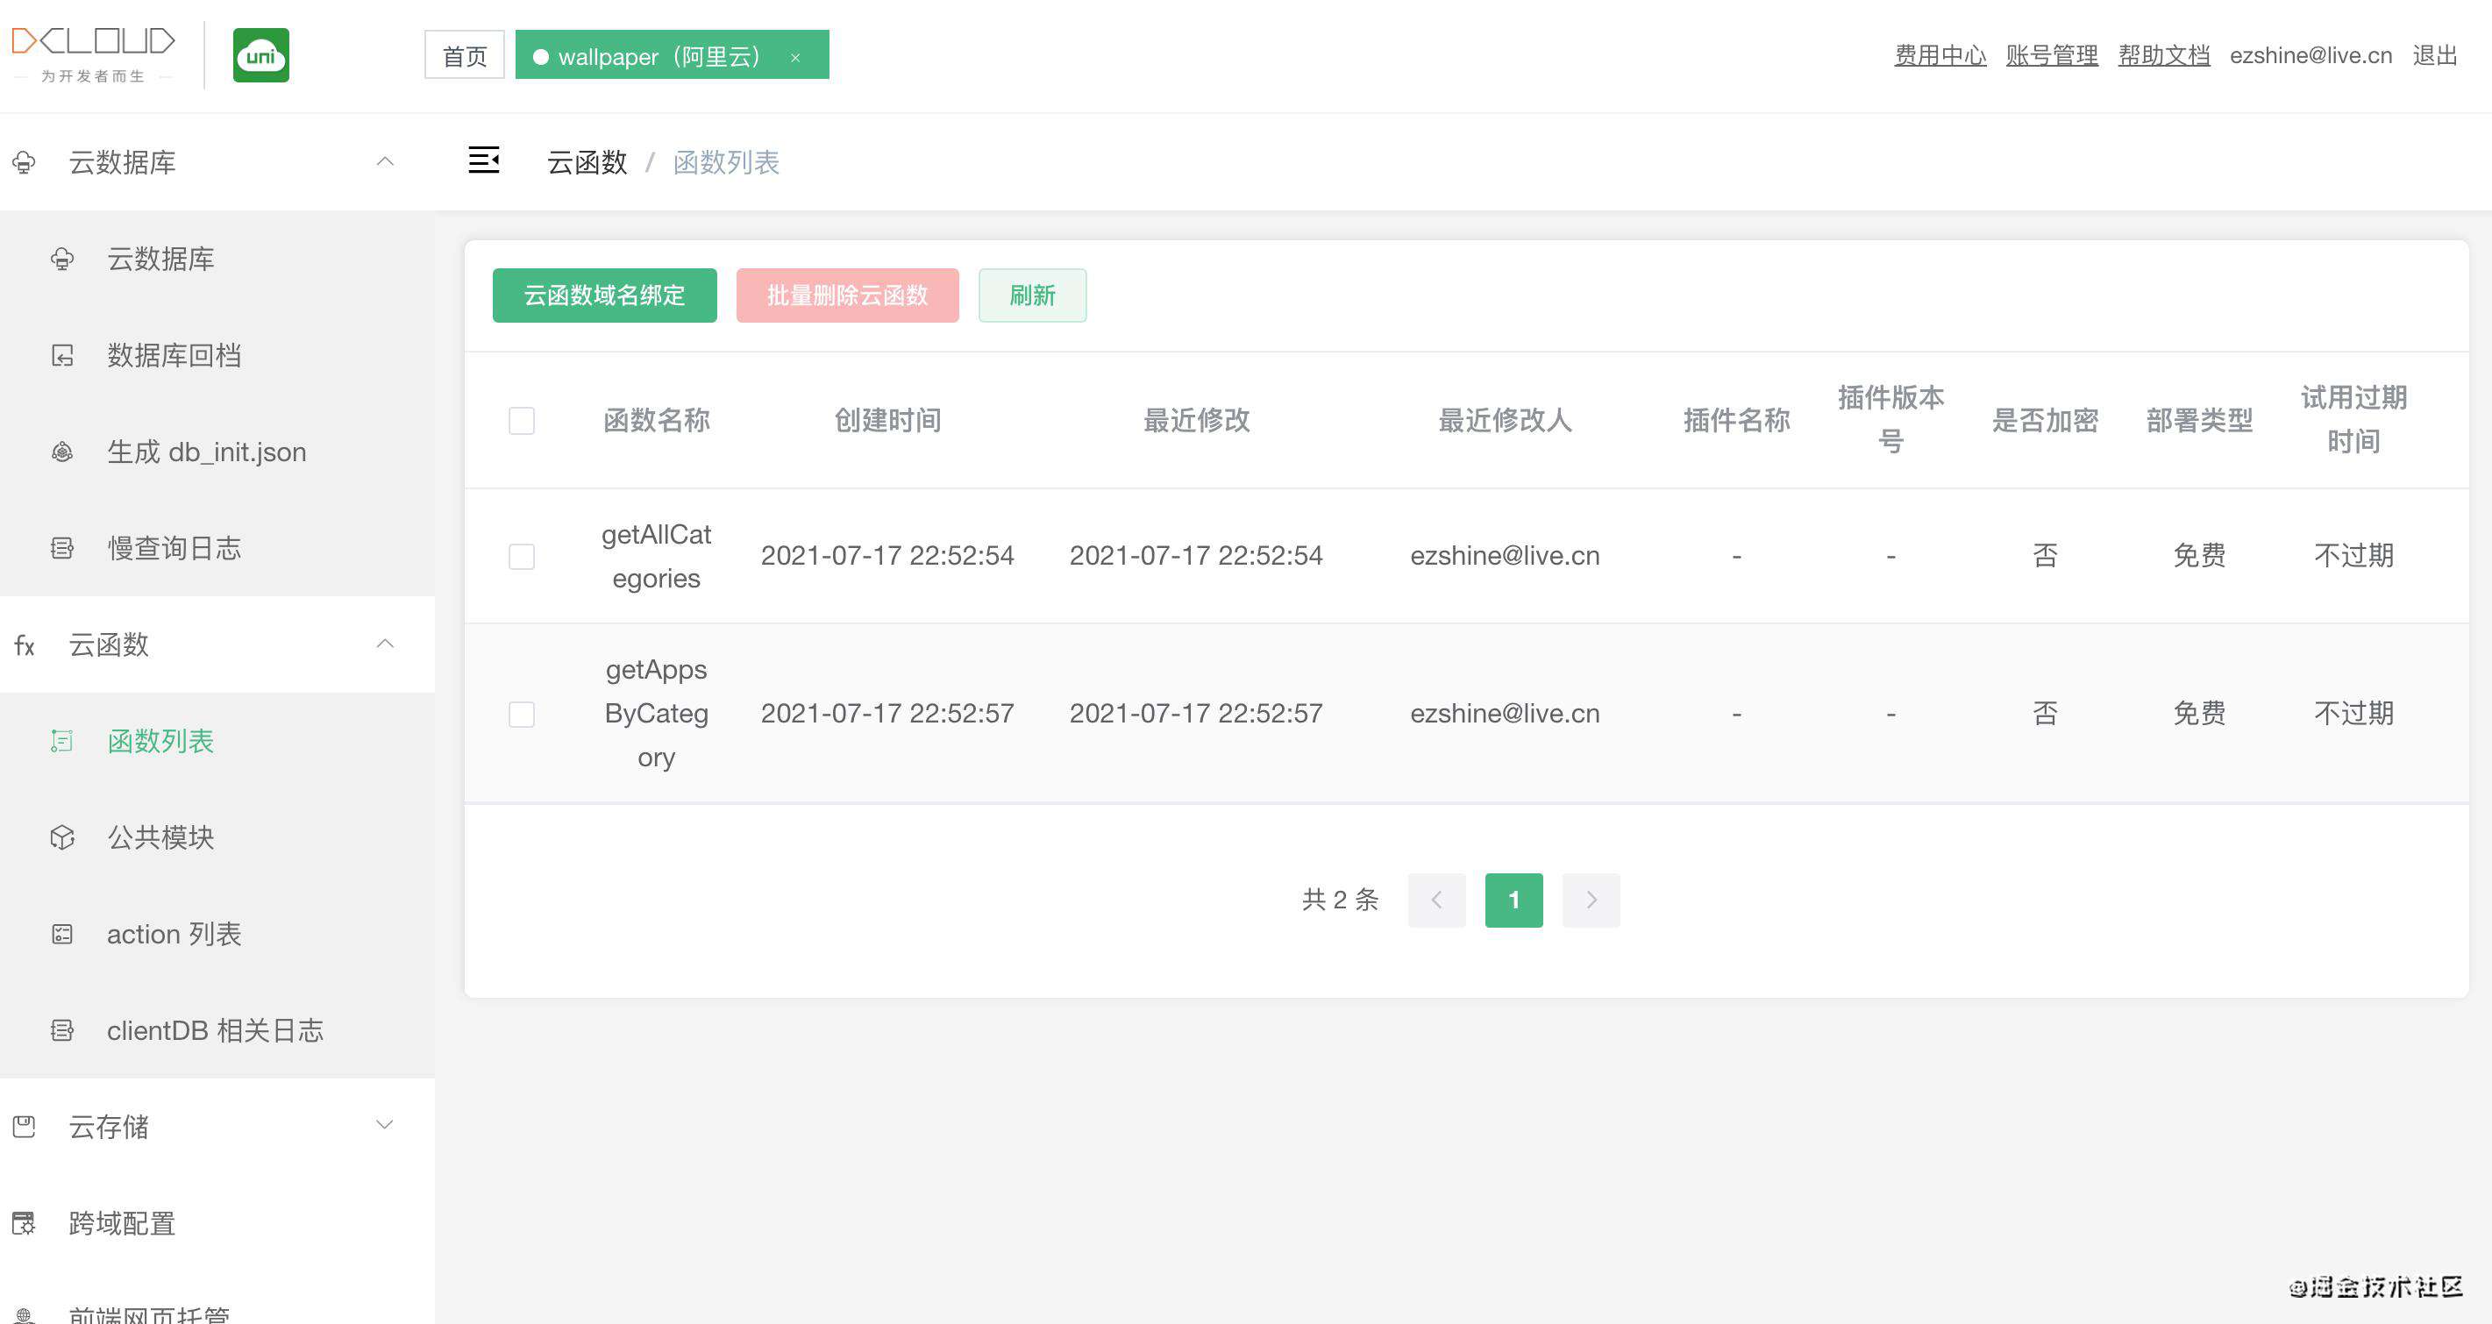Collapse the 云函数 section chevron
This screenshot has width=2492, height=1324.
[x=385, y=644]
